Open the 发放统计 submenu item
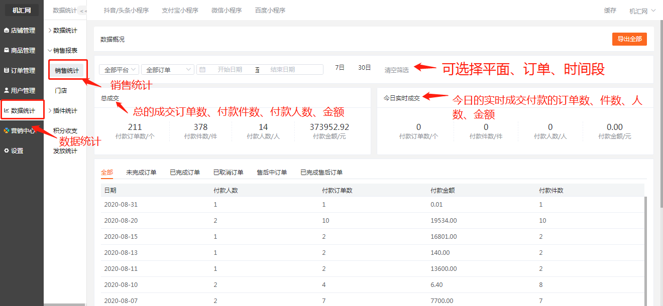Screen dimensions: 663x306 (x=65, y=151)
